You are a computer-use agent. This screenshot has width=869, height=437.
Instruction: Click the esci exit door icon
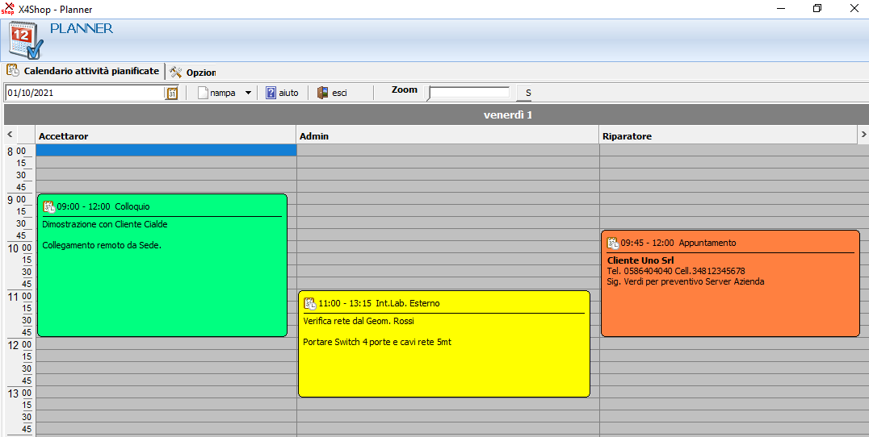click(x=322, y=93)
